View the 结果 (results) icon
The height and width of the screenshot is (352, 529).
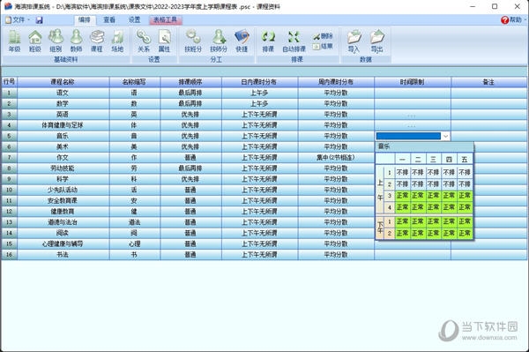(323, 46)
